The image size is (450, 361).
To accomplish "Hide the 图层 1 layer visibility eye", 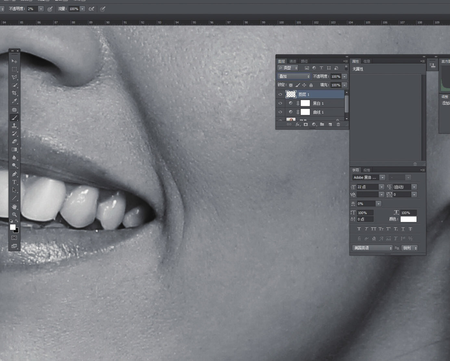I will 280,94.
